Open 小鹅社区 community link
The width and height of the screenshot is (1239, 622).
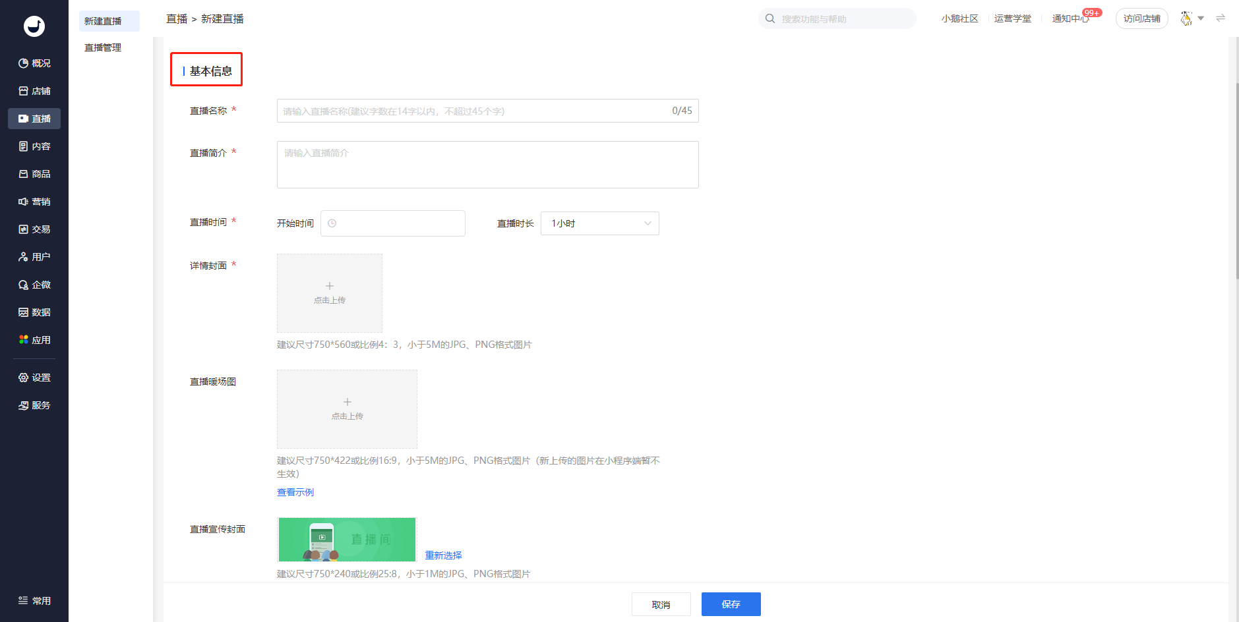959,18
